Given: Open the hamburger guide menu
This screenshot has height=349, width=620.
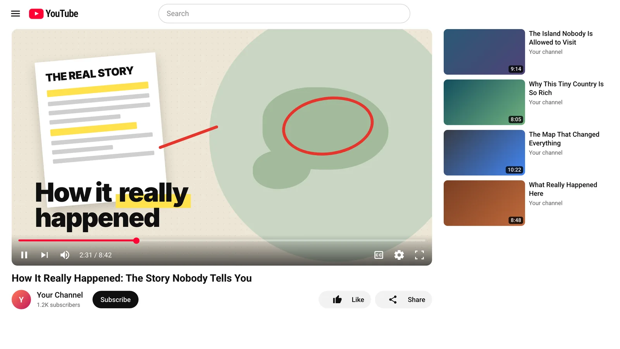Looking at the screenshot, I should pyautogui.click(x=15, y=14).
